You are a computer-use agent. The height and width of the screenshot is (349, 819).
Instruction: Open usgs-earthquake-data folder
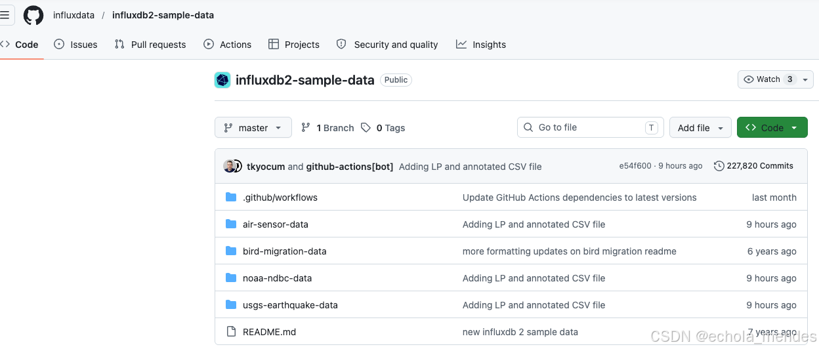tap(291, 305)
